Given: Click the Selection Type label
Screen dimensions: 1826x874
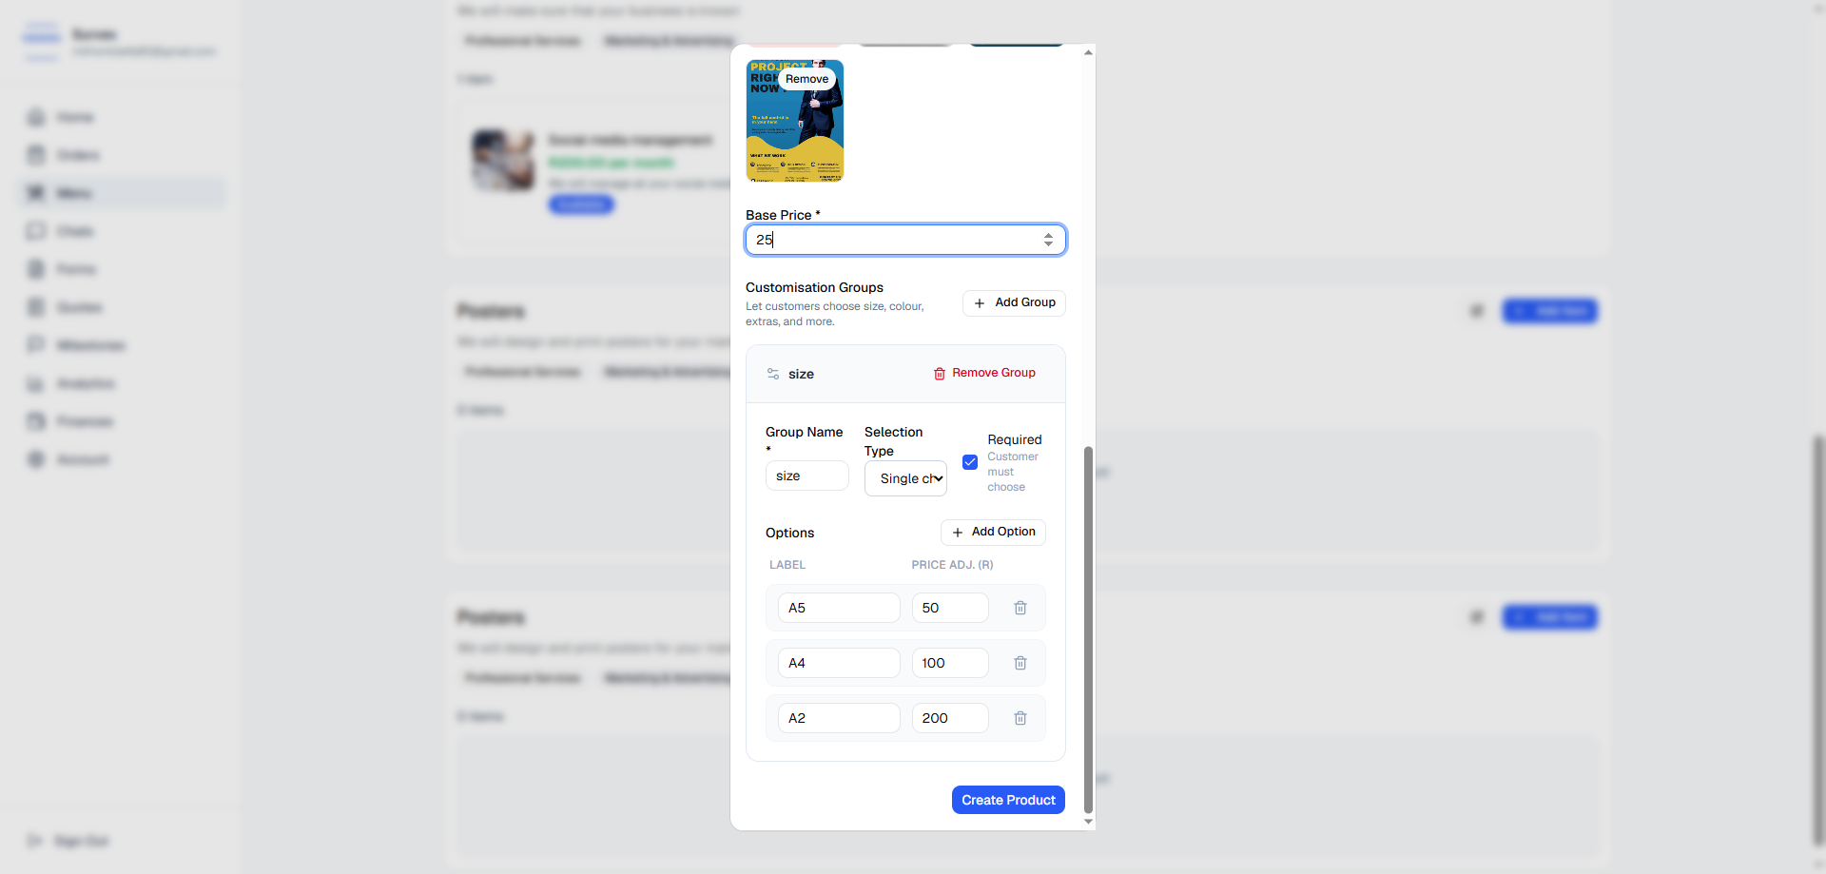Looking at the screenshot, I should pyautogui.click(x=893, y=441).
